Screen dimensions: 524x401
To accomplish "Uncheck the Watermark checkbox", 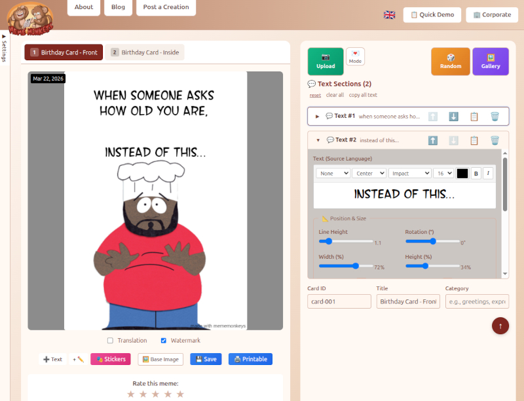I will [164, 341].
